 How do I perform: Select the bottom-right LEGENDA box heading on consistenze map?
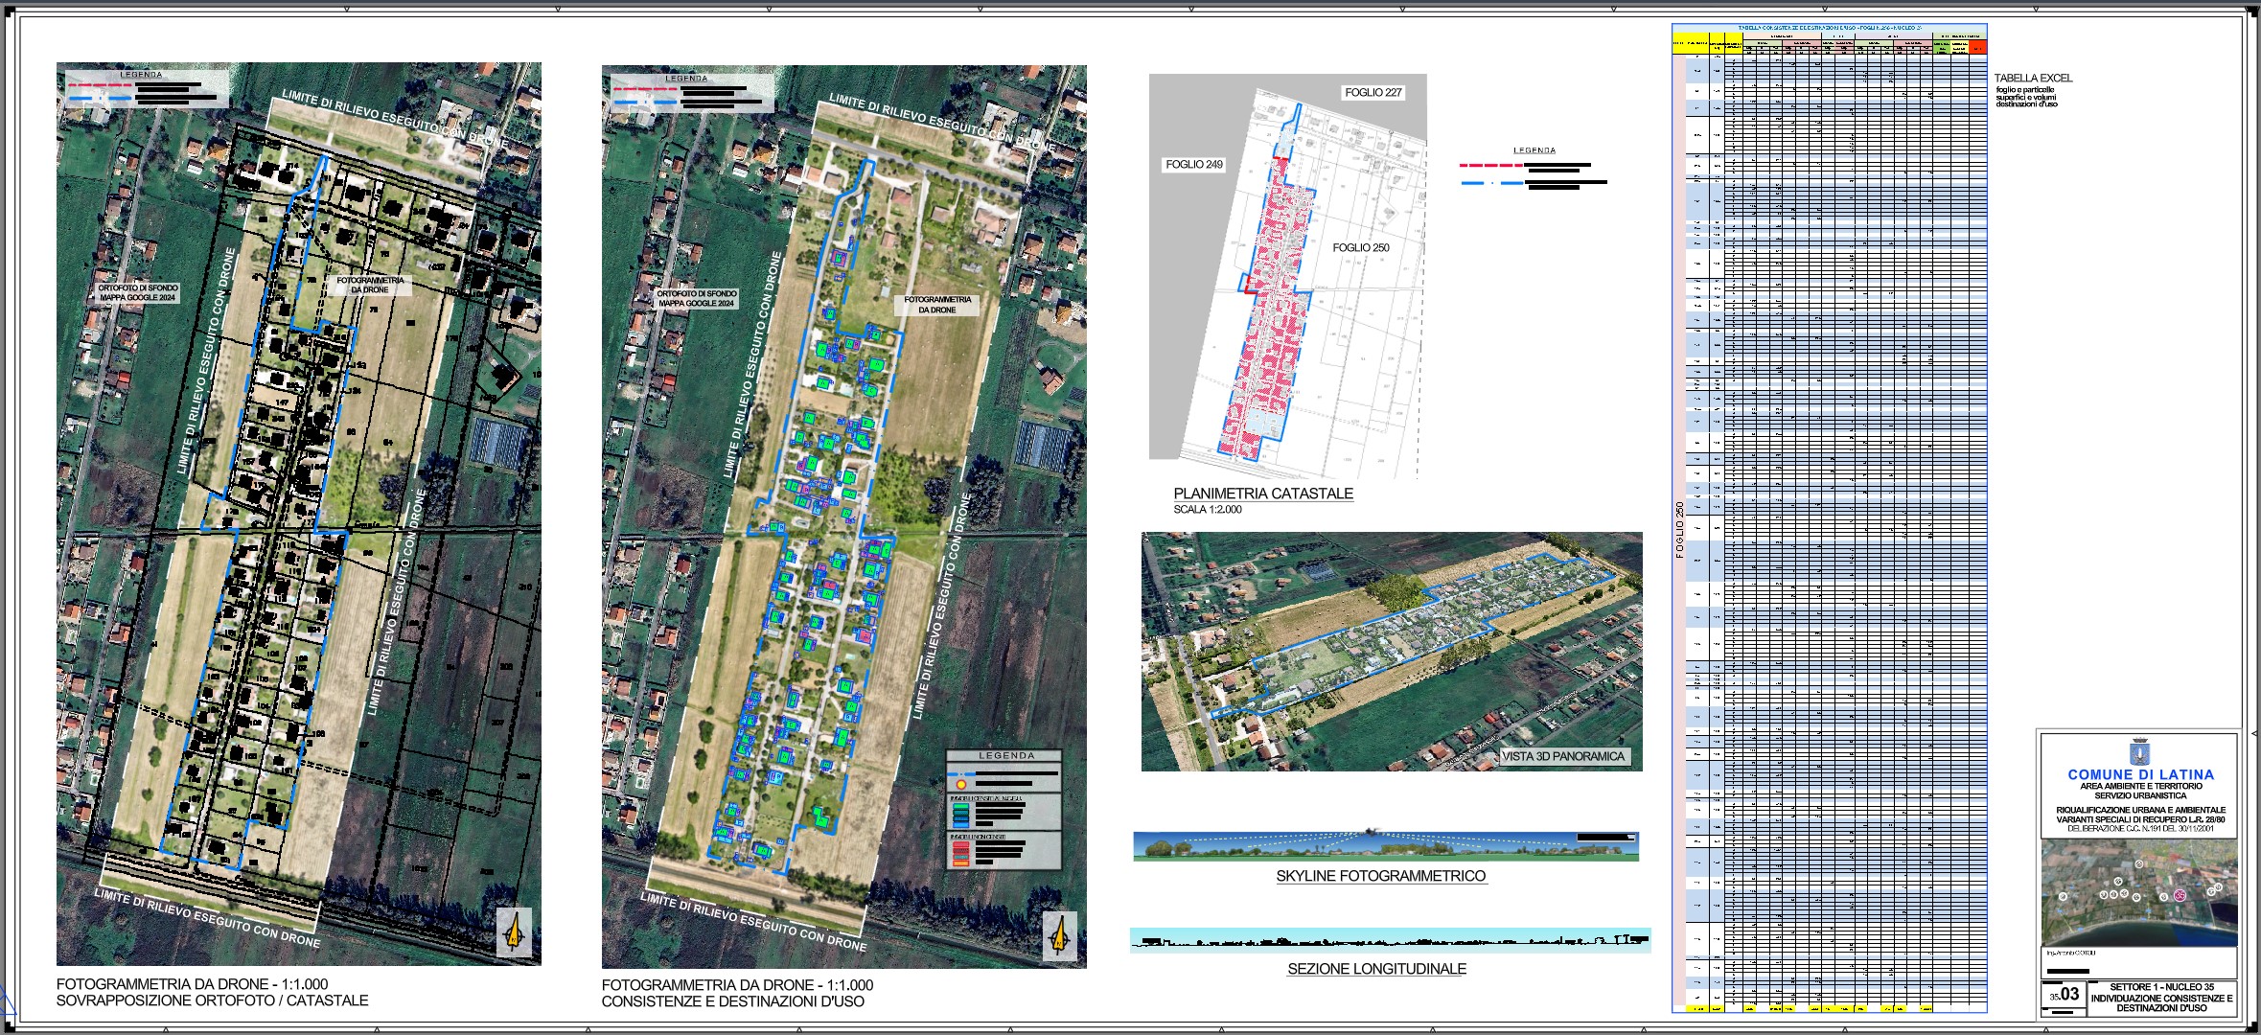(1006, 756)
